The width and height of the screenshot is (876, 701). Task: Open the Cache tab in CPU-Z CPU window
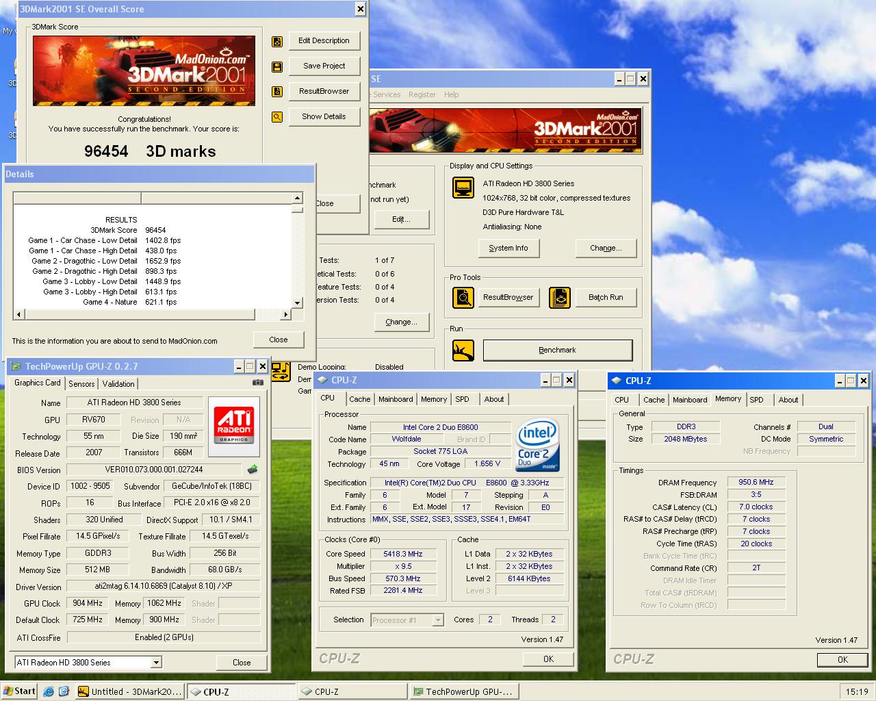[x=359, y=400]
